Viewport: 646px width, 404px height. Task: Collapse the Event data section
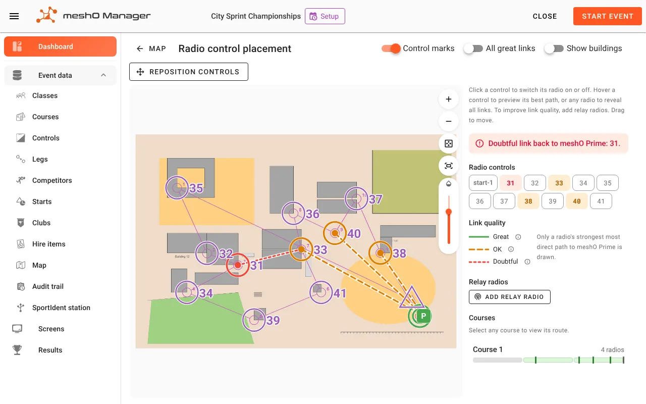(x=61, y=75)
